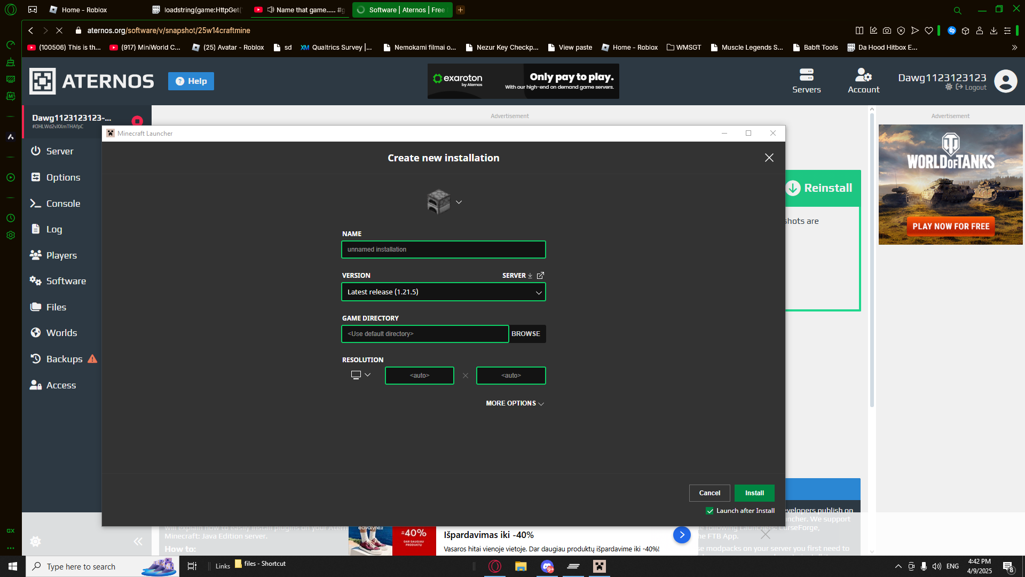Viewport: 1025px width, 577px height.
Task: Click the Files folder icon in sidebar
Action: point(36,307)
